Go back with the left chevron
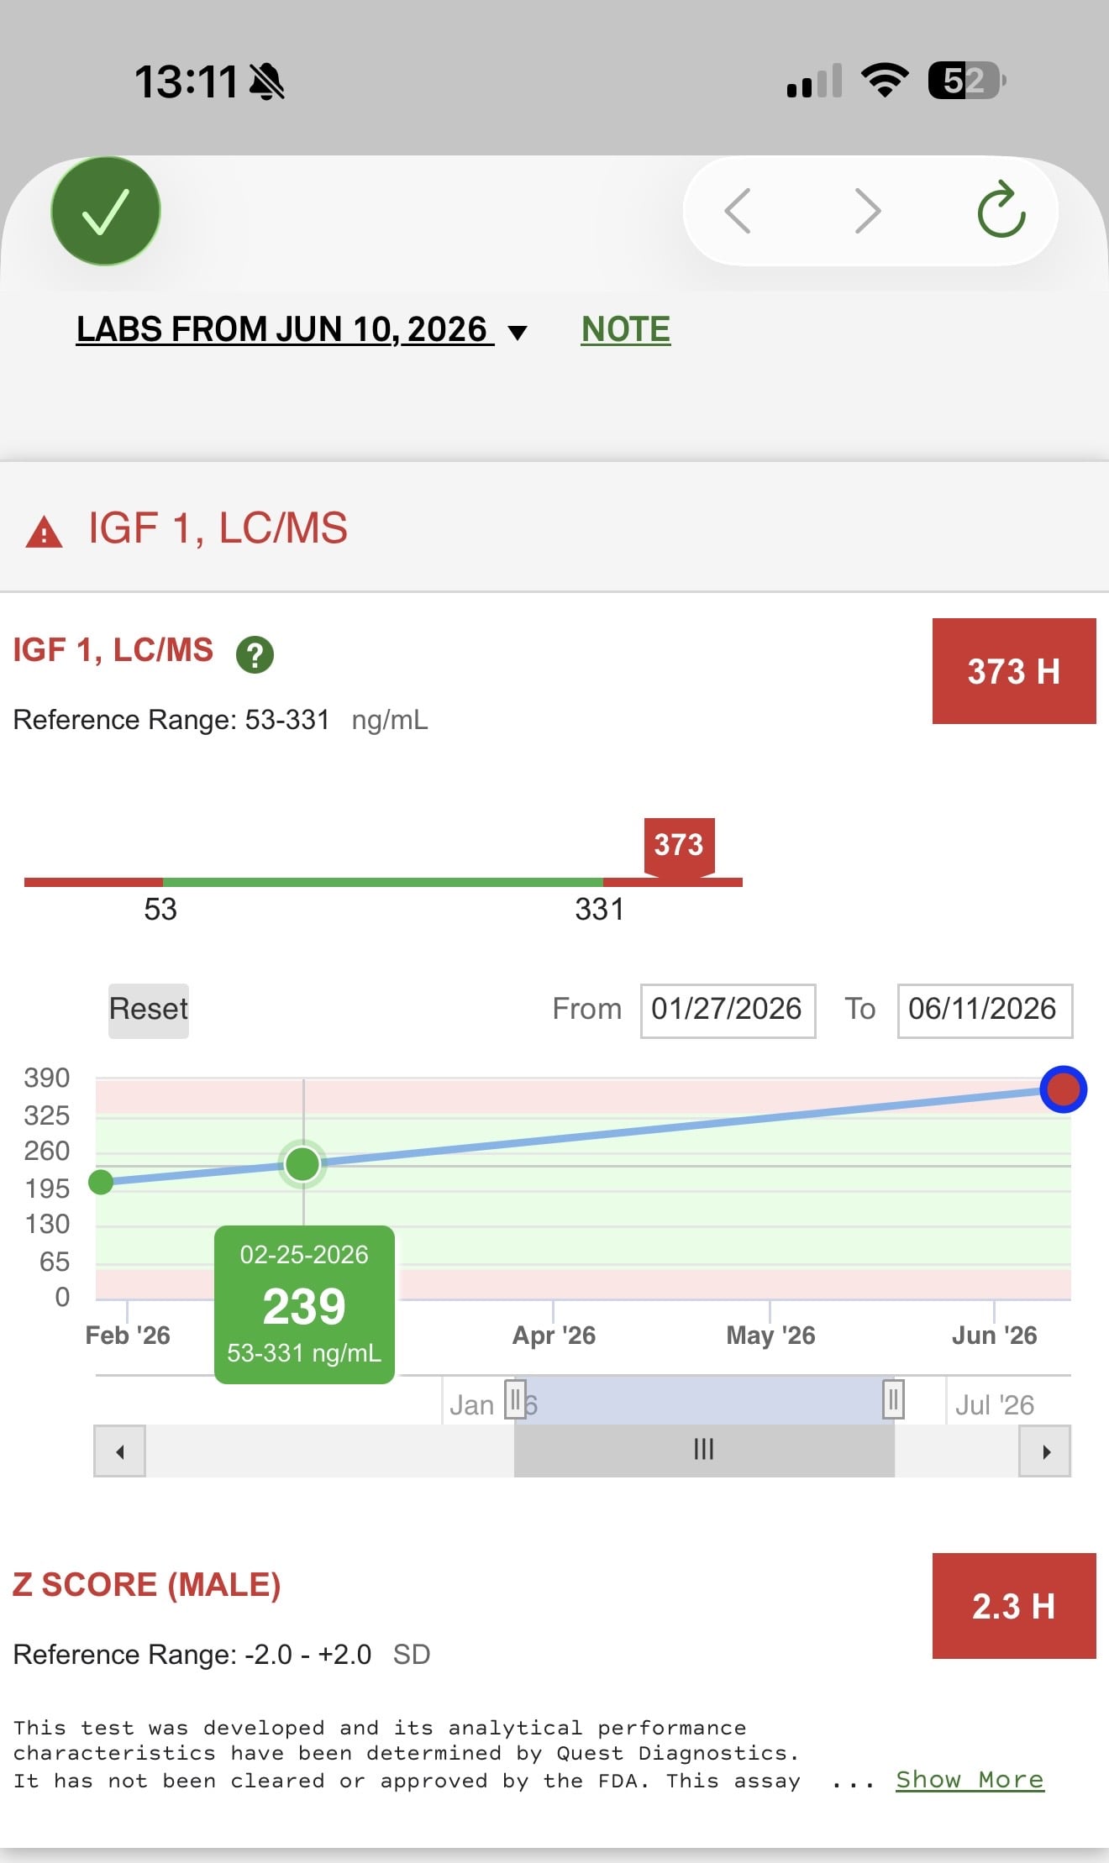Viewport: 1109px width, 1863px height. pyautogui.click(x=738, y=211)
